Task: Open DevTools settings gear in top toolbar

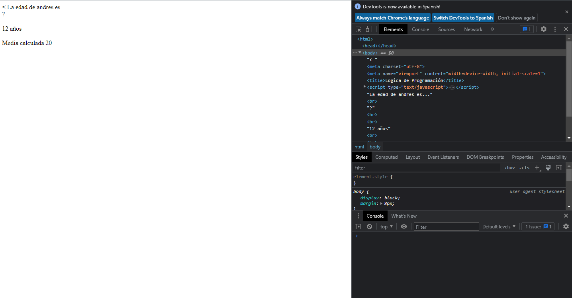Action: (544, 29)
